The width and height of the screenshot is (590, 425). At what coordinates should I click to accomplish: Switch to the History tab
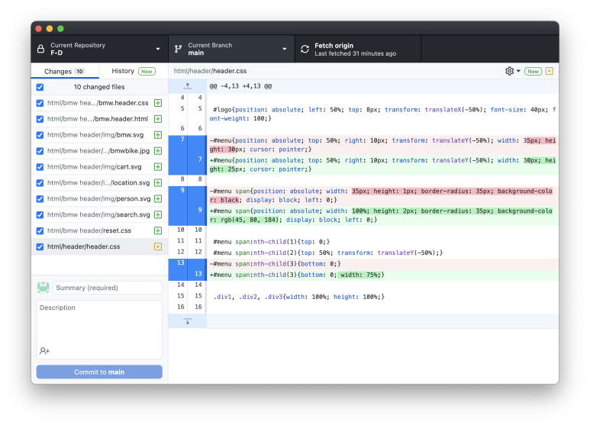134,71
